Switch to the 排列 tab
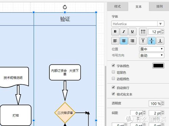Viewport: 169px width, 126px height. tap(159, 6)
